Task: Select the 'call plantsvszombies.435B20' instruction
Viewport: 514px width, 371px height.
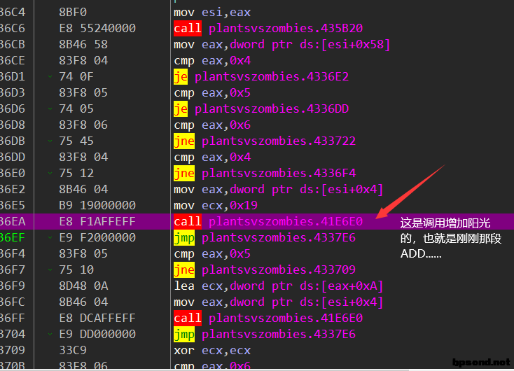Action: (268, 29)
